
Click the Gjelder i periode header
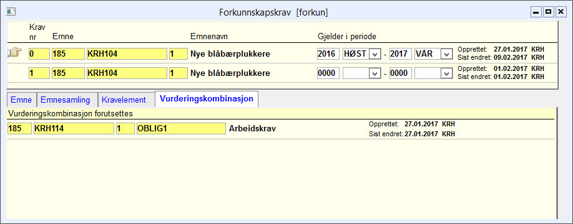(x=347, y=37)
